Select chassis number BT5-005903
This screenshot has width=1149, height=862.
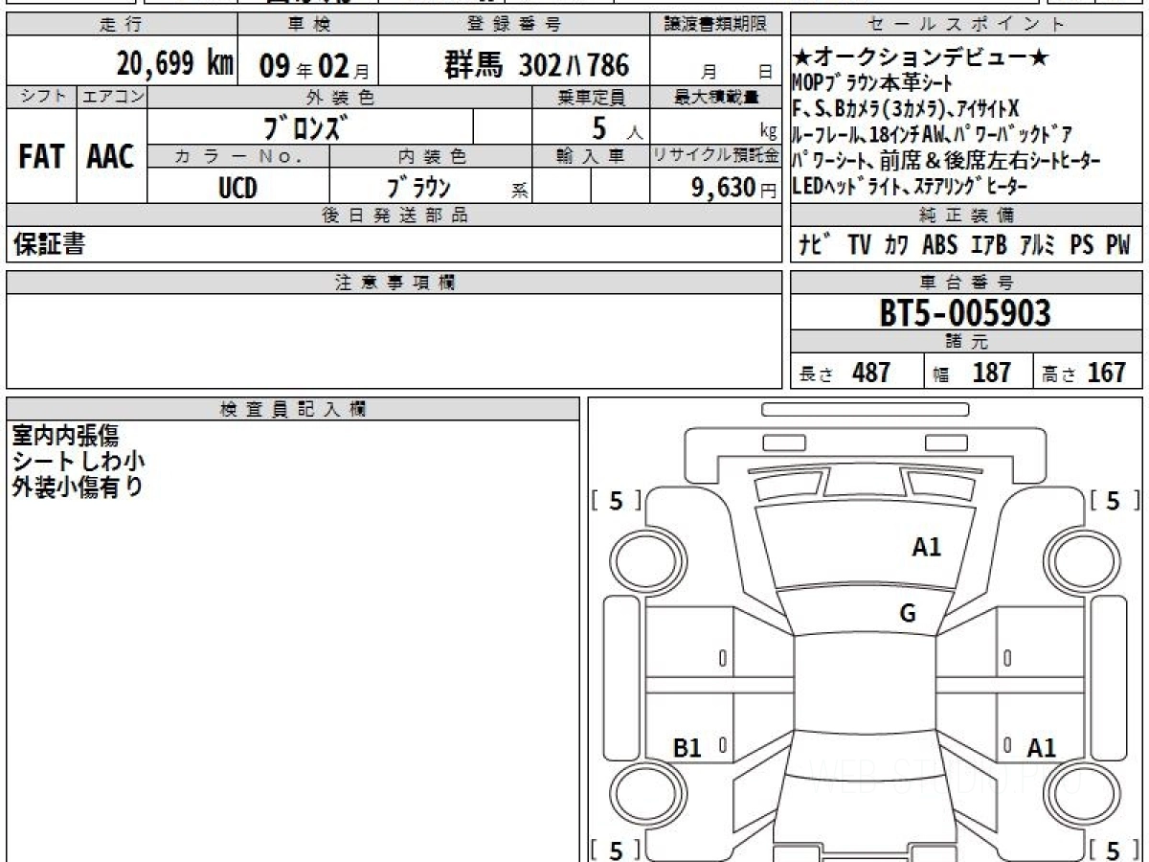click(x=965, y=312)
